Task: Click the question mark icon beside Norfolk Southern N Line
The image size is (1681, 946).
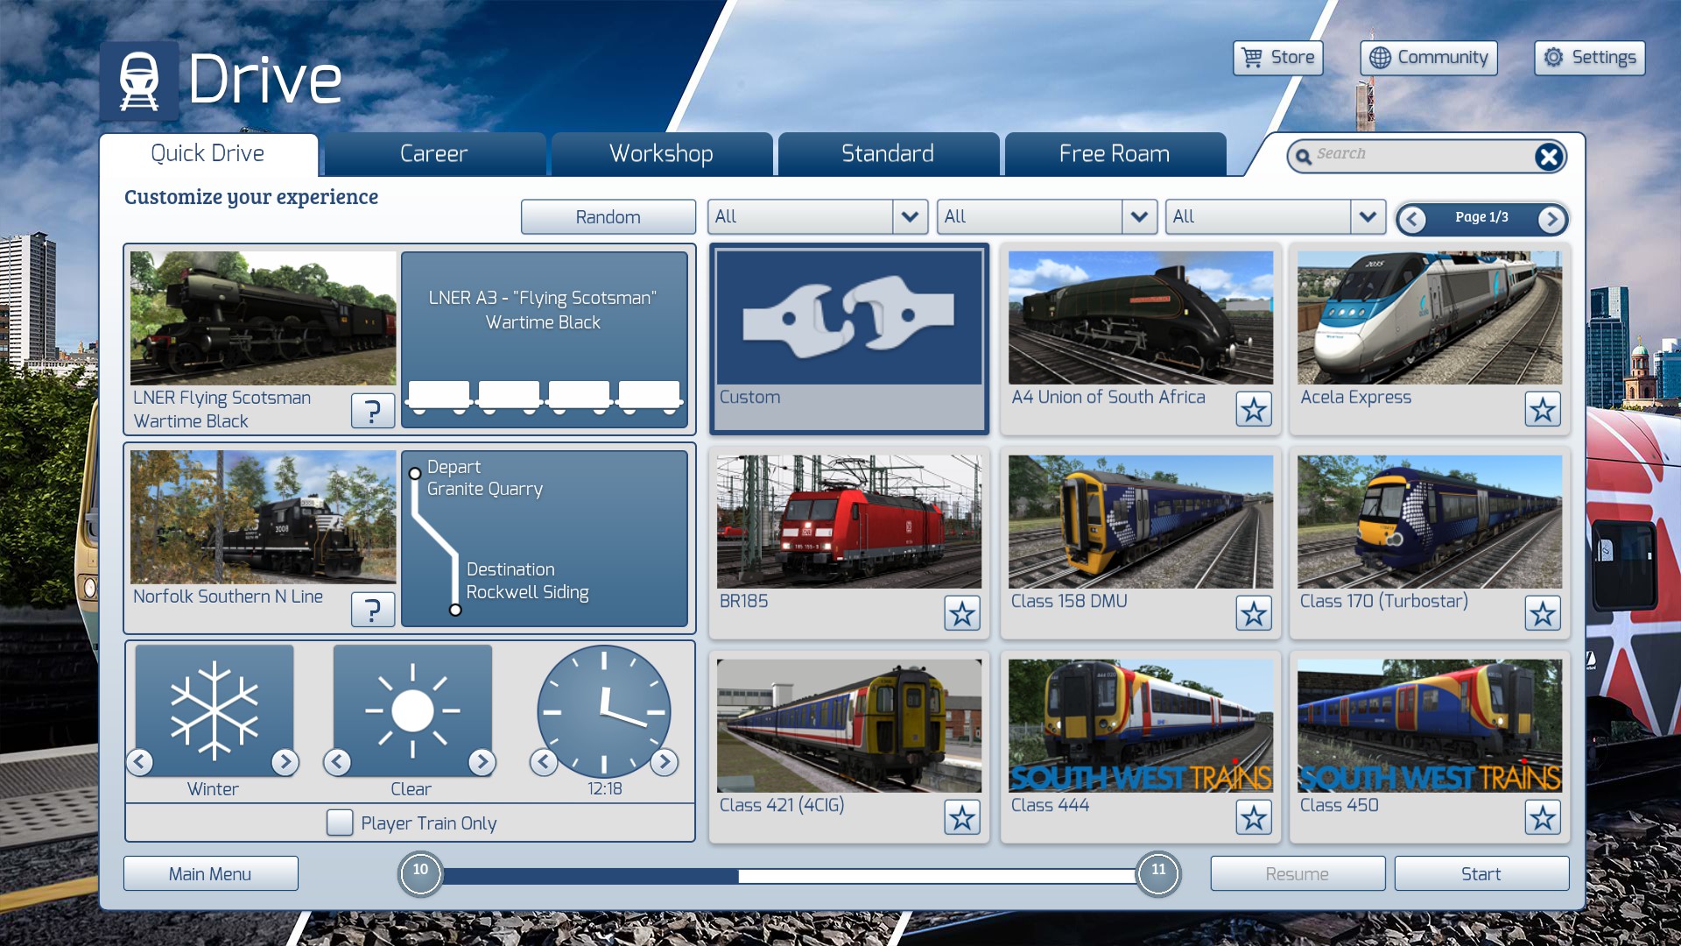Action: [372, 609]
